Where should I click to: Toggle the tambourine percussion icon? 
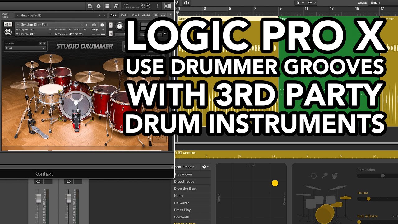[314, 176]
